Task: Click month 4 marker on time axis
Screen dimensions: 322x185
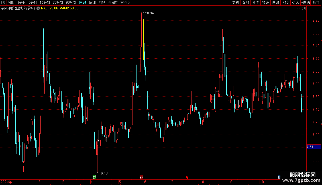Action: click(x=91, y=182)
